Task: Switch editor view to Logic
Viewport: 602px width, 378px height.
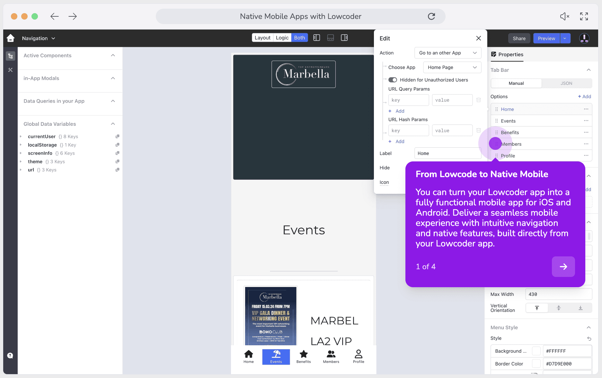Action: [282, 38]
